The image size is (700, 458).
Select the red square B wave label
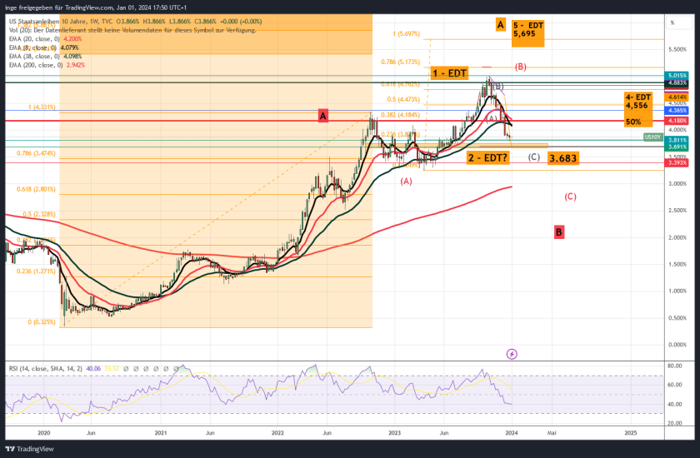pyautogui.click(x=559, y=231)
